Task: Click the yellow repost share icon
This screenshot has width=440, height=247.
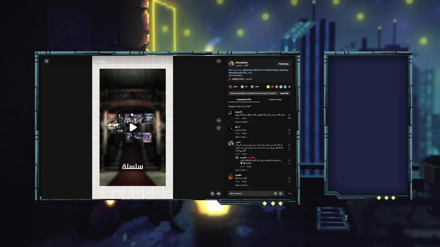Action: click(268, 87)
